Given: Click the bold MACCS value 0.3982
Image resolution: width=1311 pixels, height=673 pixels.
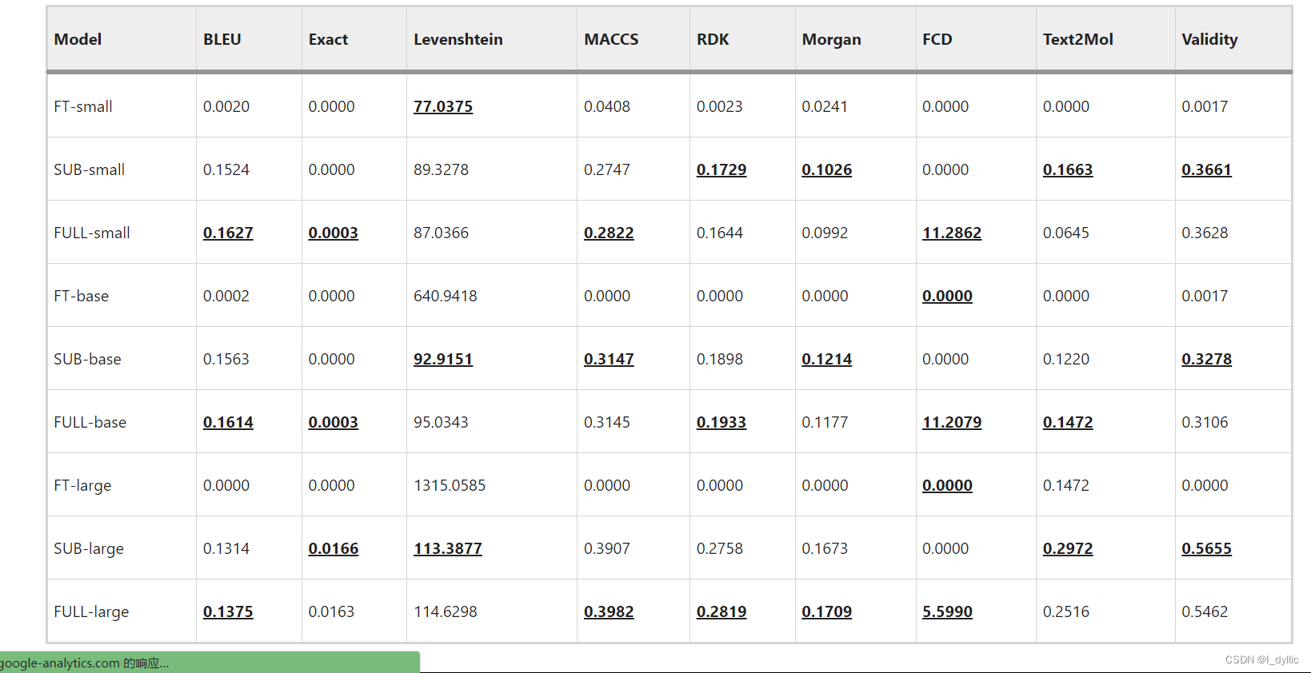Looking at the screenshot, I should [609, 611].
